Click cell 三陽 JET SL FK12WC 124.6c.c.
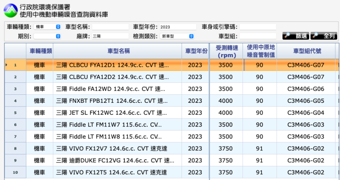The height and width of the screenshot is (180, 340). [x=117, y=112]
